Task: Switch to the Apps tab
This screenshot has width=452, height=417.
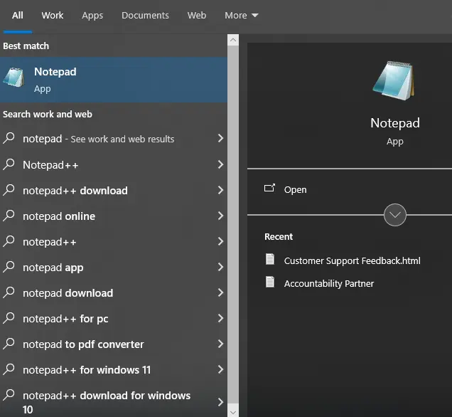Action: (x=92, y=15)
